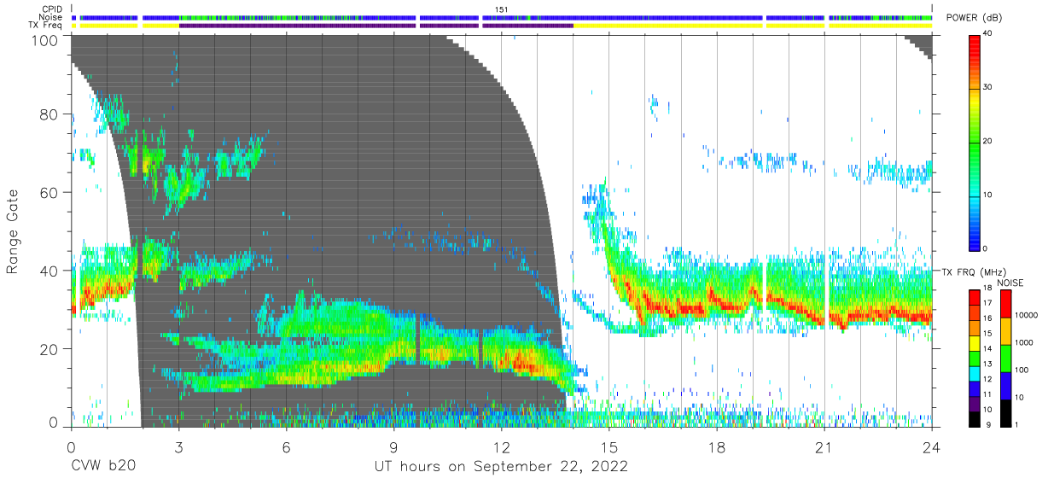Click power scale value "30"
1048x484 pixels.
click(x=988, y=87)
